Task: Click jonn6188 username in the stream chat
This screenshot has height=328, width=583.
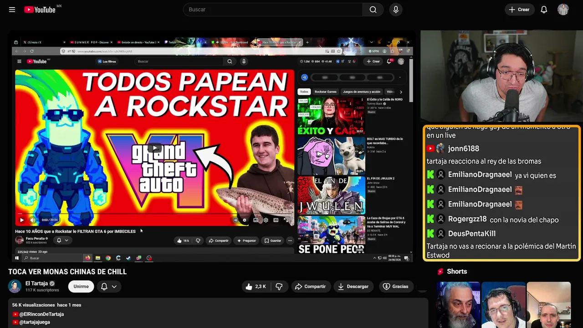Action: click(x=464, y=149)
